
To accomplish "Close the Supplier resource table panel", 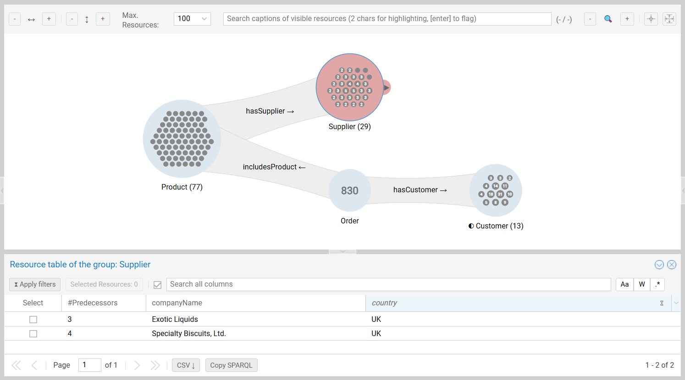I will click(x=672, y=265).
